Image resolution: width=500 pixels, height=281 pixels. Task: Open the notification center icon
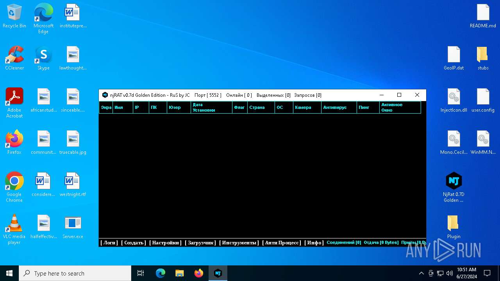pos(487,273)
